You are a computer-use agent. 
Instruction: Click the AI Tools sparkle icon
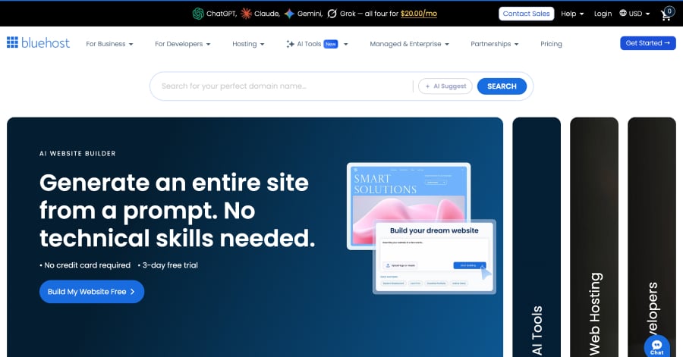click(290, 44)
